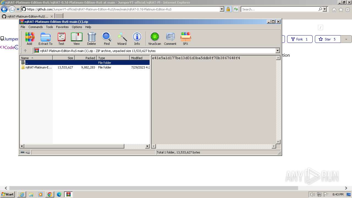Click the Delete trash can icon

click(x=92, y=38)
